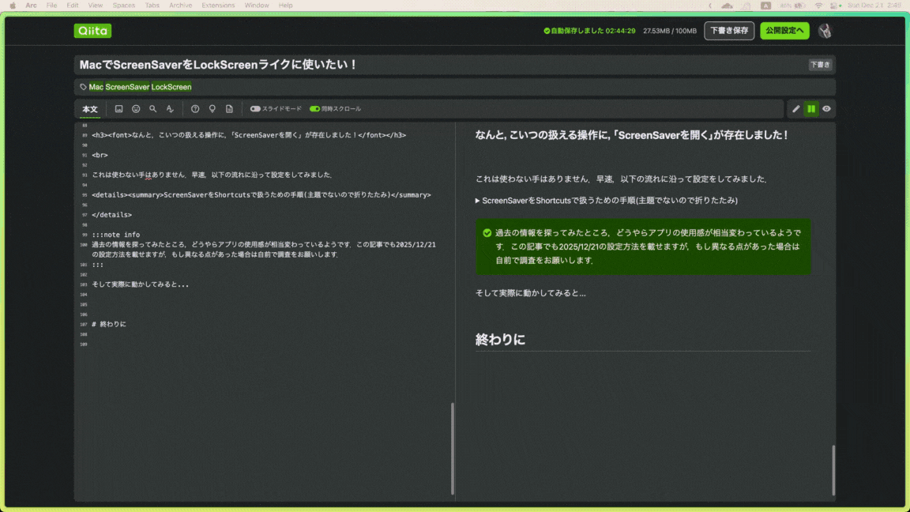Click the 27.53MB / 100MB usage text

tap(670, 31)
